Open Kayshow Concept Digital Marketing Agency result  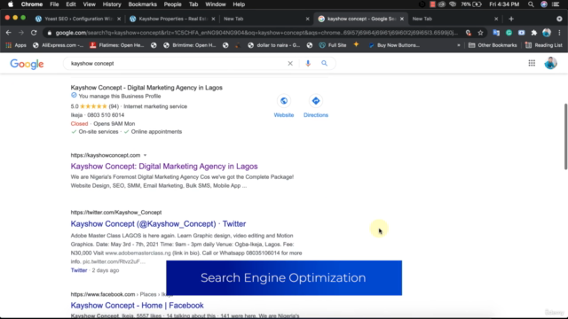pyautogui.click(x=164, y=167)
